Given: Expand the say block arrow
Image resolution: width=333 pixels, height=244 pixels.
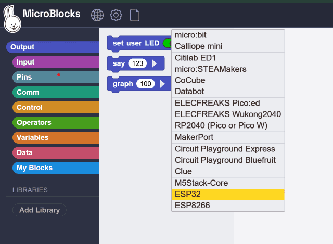Looking at the screenshot, I should 154,63.
